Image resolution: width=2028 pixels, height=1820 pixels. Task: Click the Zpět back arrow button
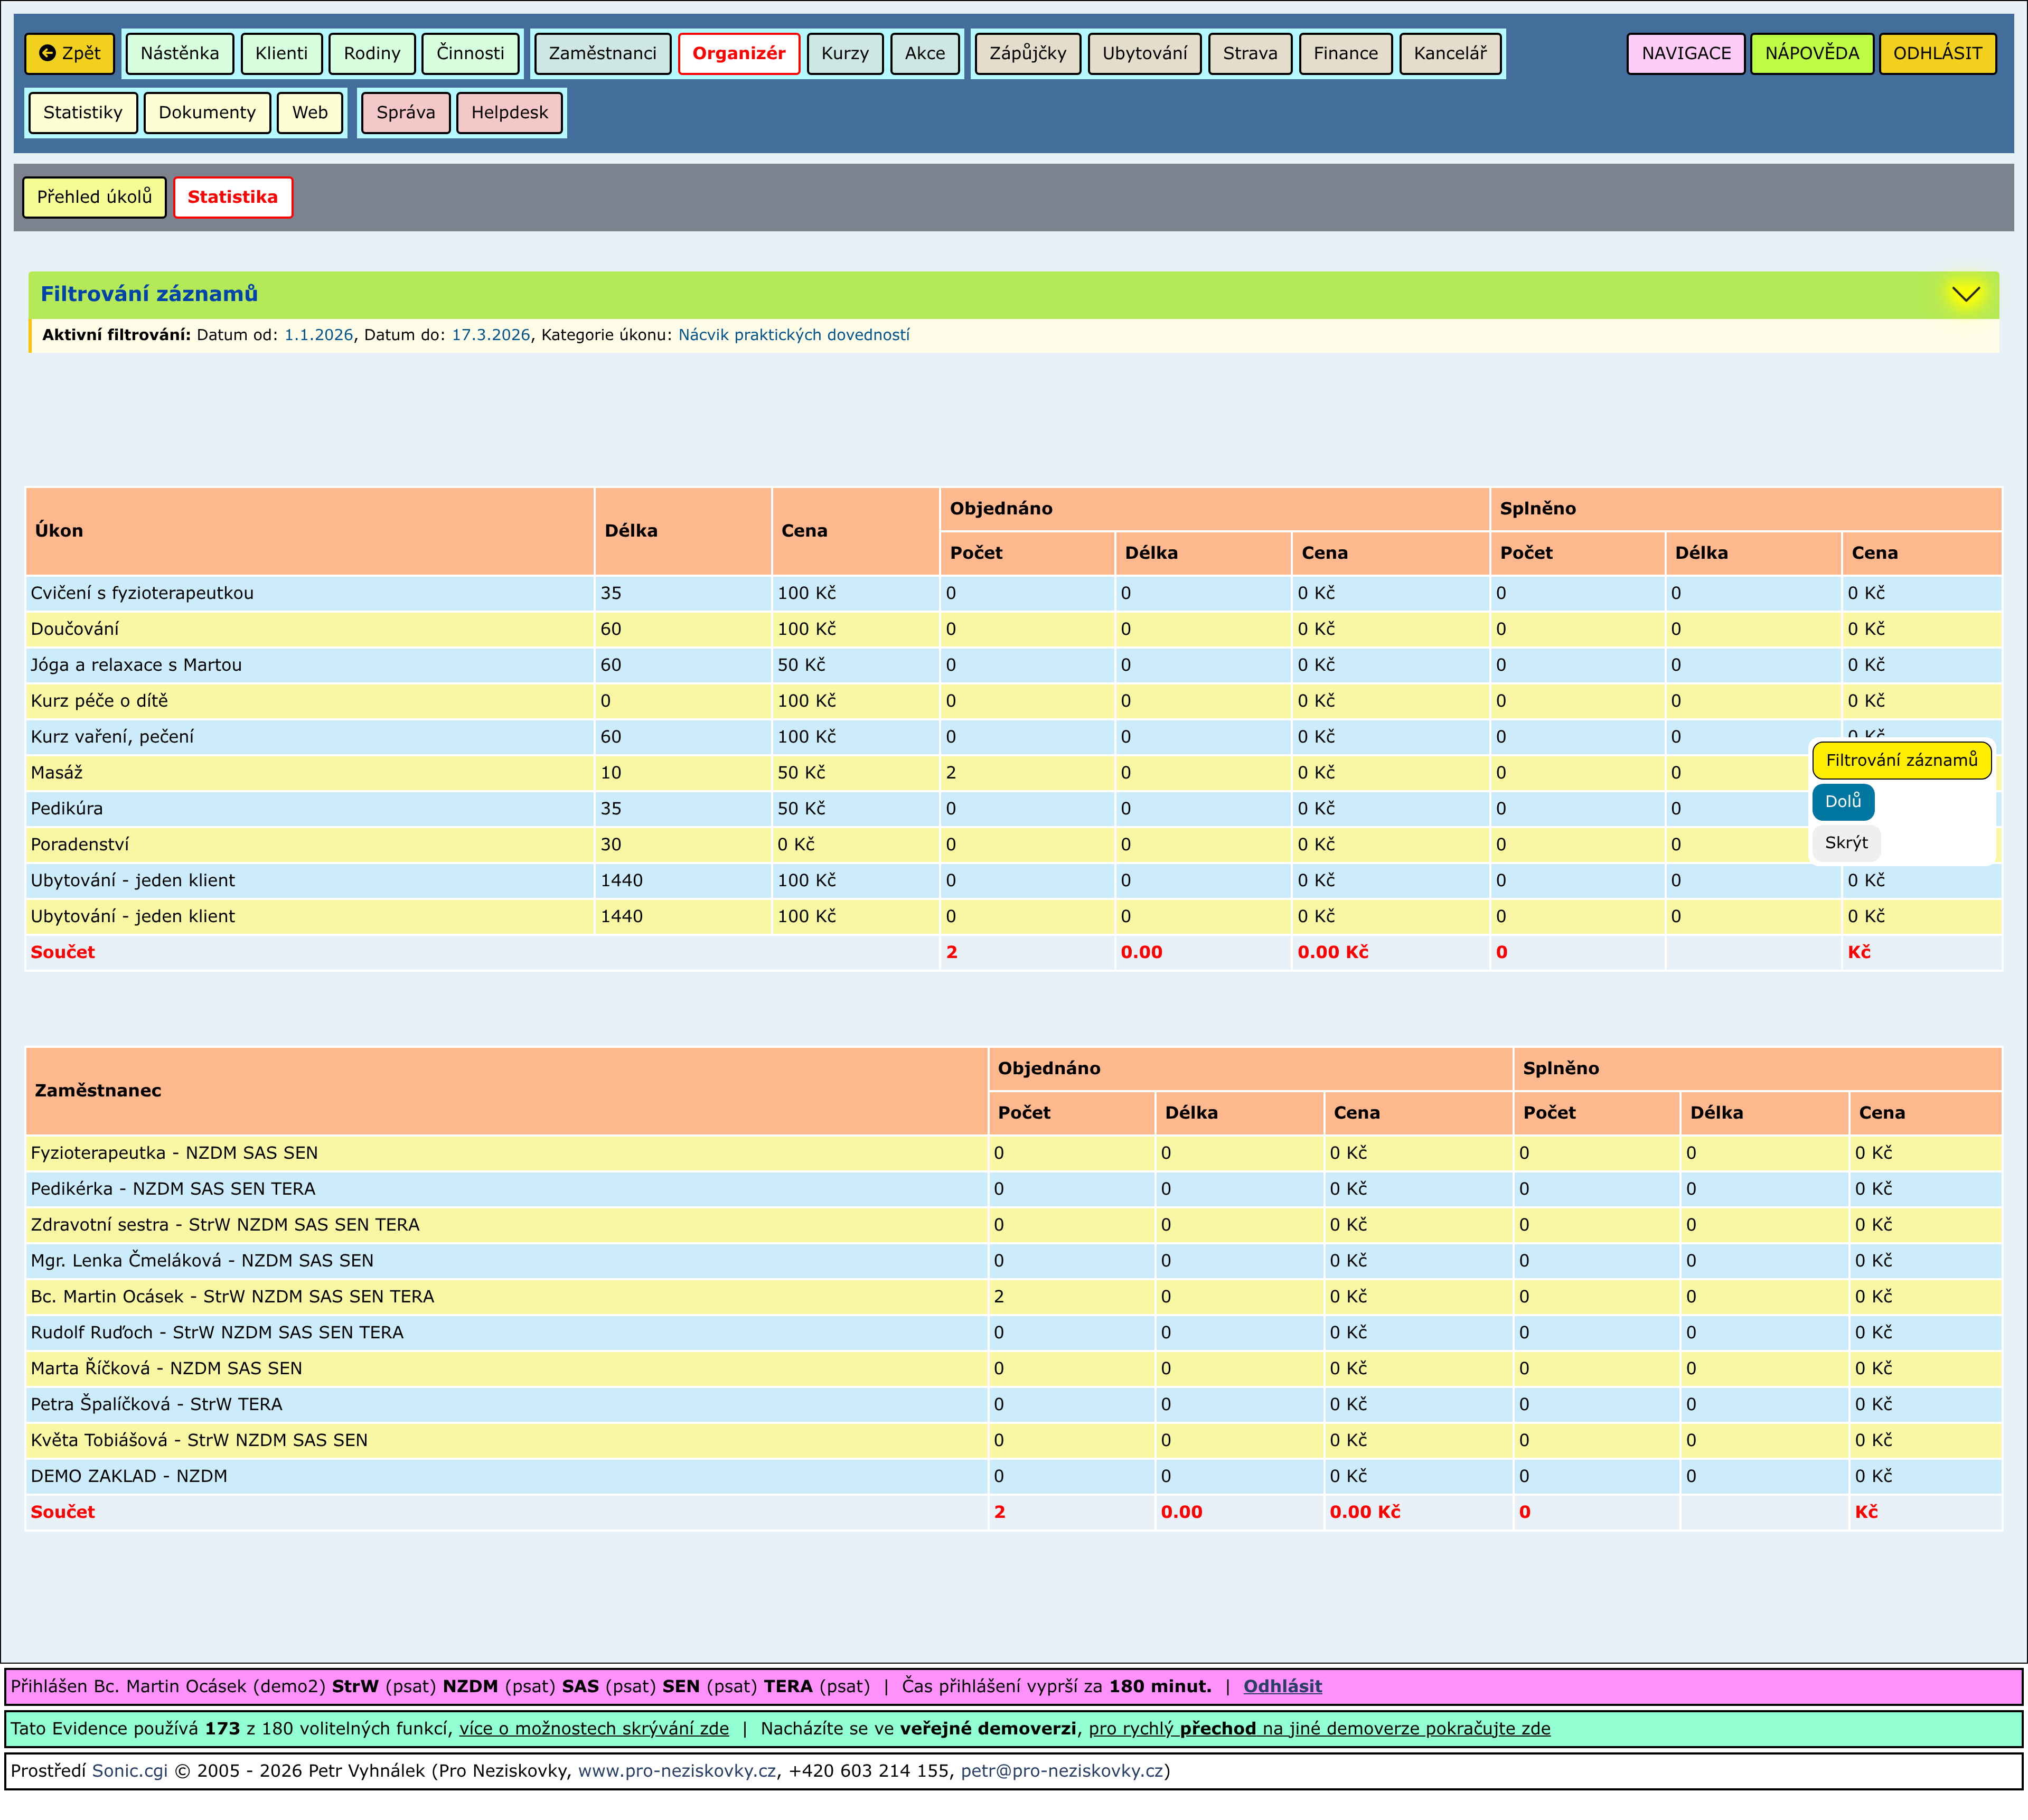[x=70, y=54]
